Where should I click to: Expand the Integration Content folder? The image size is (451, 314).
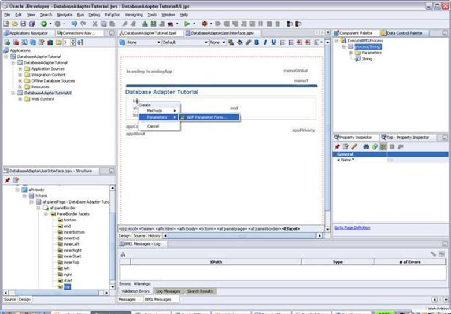point(20,75)
